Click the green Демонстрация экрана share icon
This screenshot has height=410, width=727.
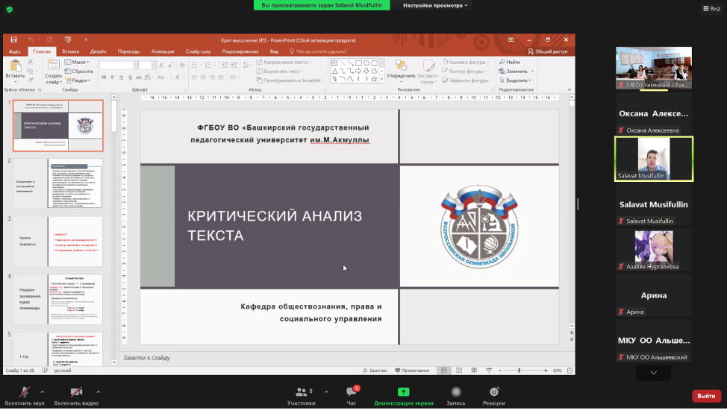coord(403,392)
